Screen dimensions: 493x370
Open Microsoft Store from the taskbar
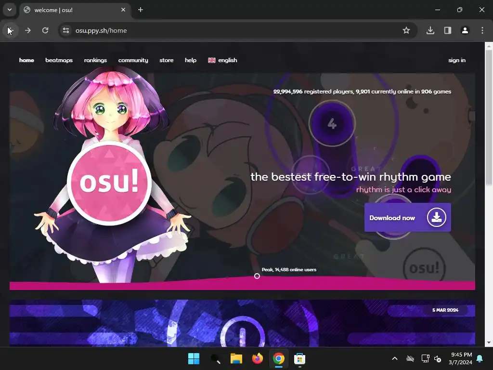(x=299, y=358)
